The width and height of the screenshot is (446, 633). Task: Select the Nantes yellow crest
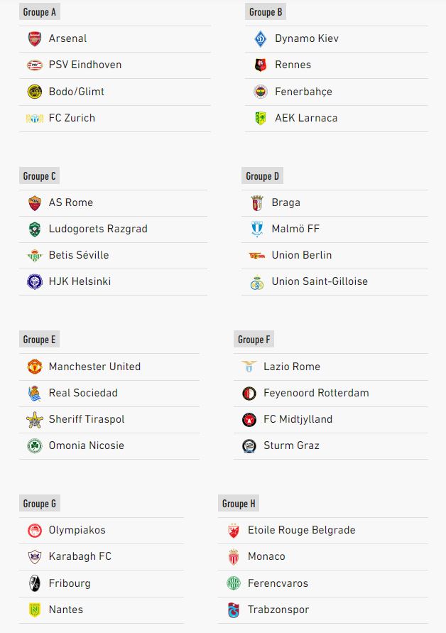coord(35,610)
